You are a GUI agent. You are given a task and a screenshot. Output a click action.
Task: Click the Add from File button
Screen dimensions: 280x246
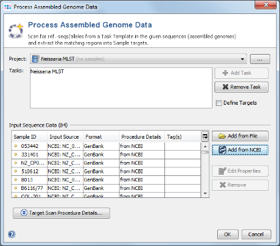pos(240,136)
